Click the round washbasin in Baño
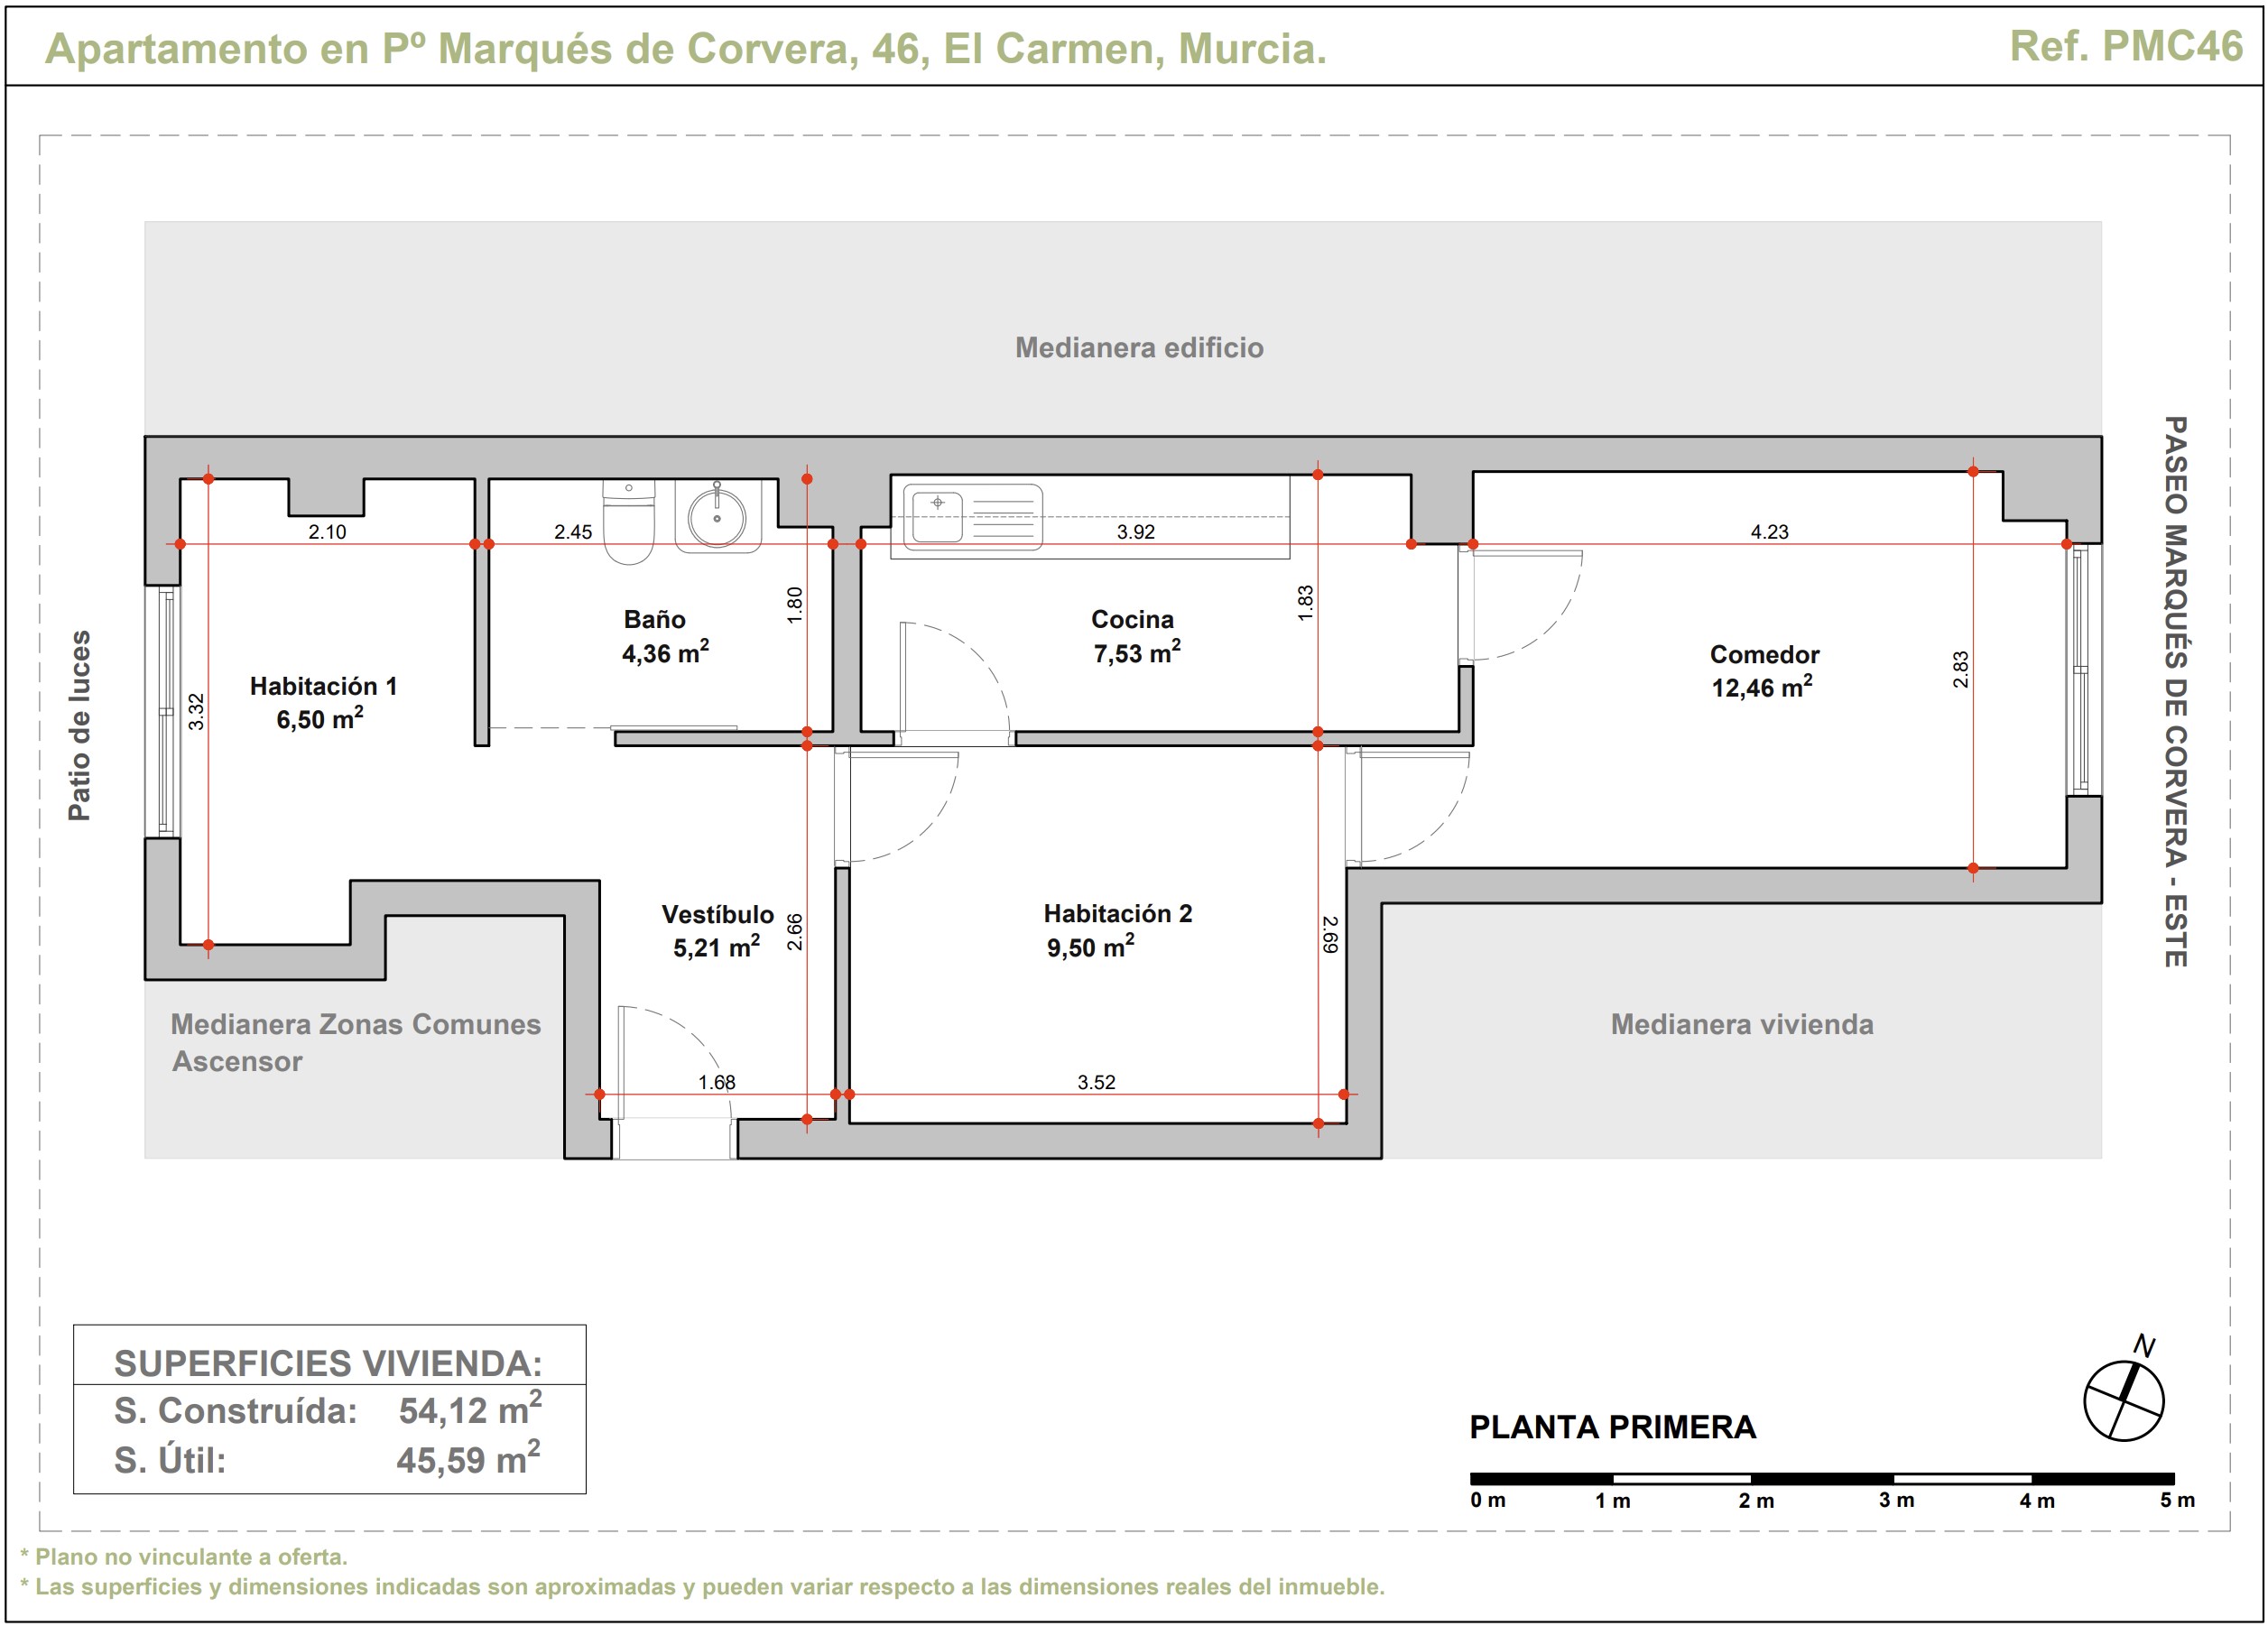Screen dimensions: 2268x1626 [x=717, y=518]
